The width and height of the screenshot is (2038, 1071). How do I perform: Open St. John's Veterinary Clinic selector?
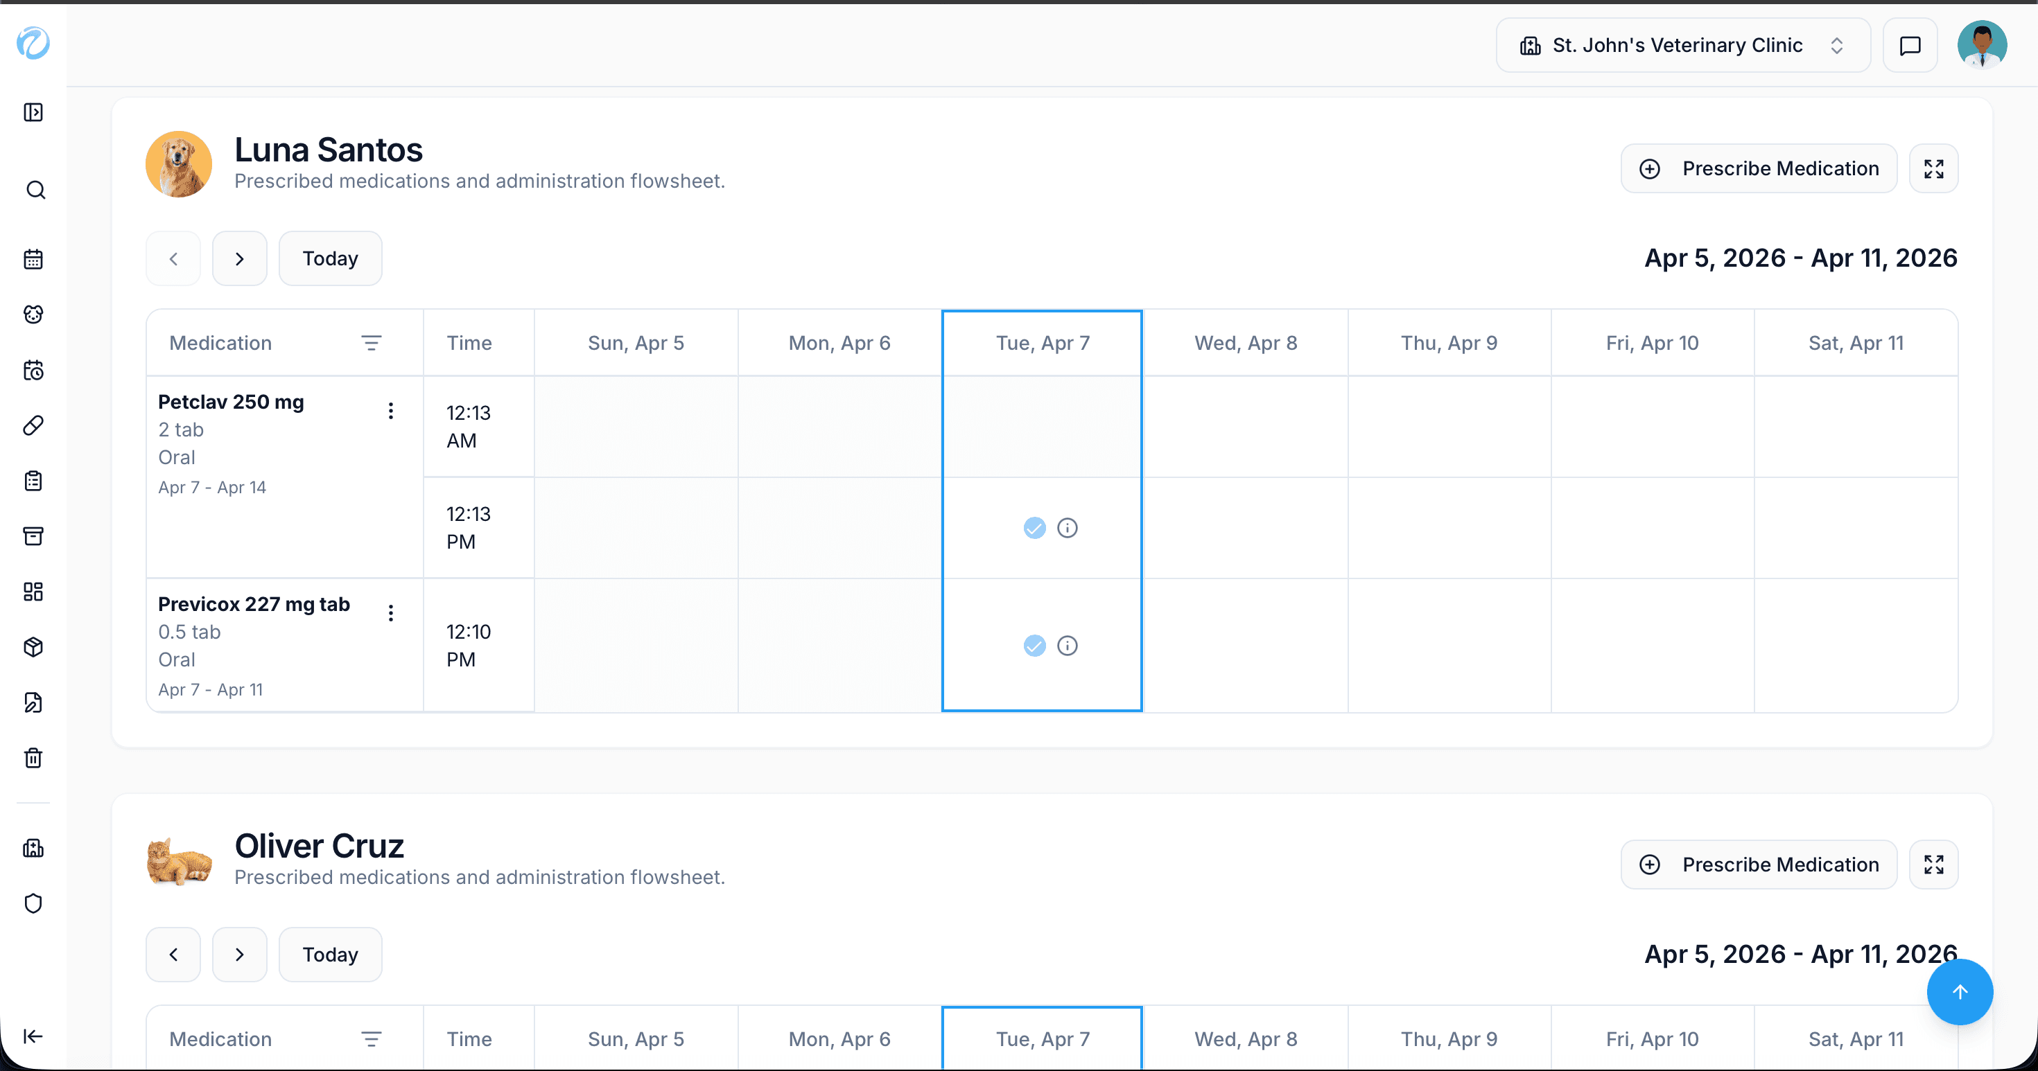pyautogui.click(x=1683, y=45)
